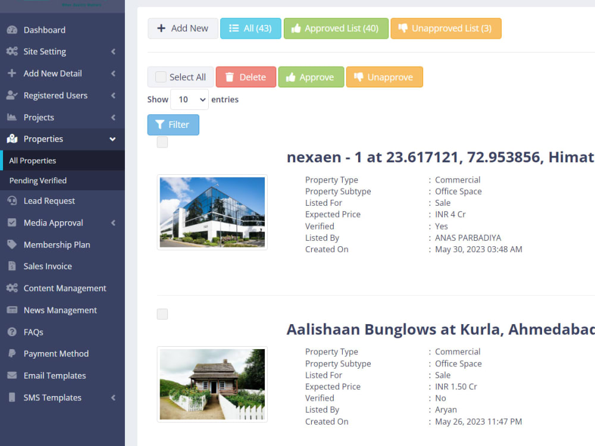The height and width of the screenshot is (446, 595).
Task: Click the Add New button
Action: pyautogui.click(x=183, y=28)
